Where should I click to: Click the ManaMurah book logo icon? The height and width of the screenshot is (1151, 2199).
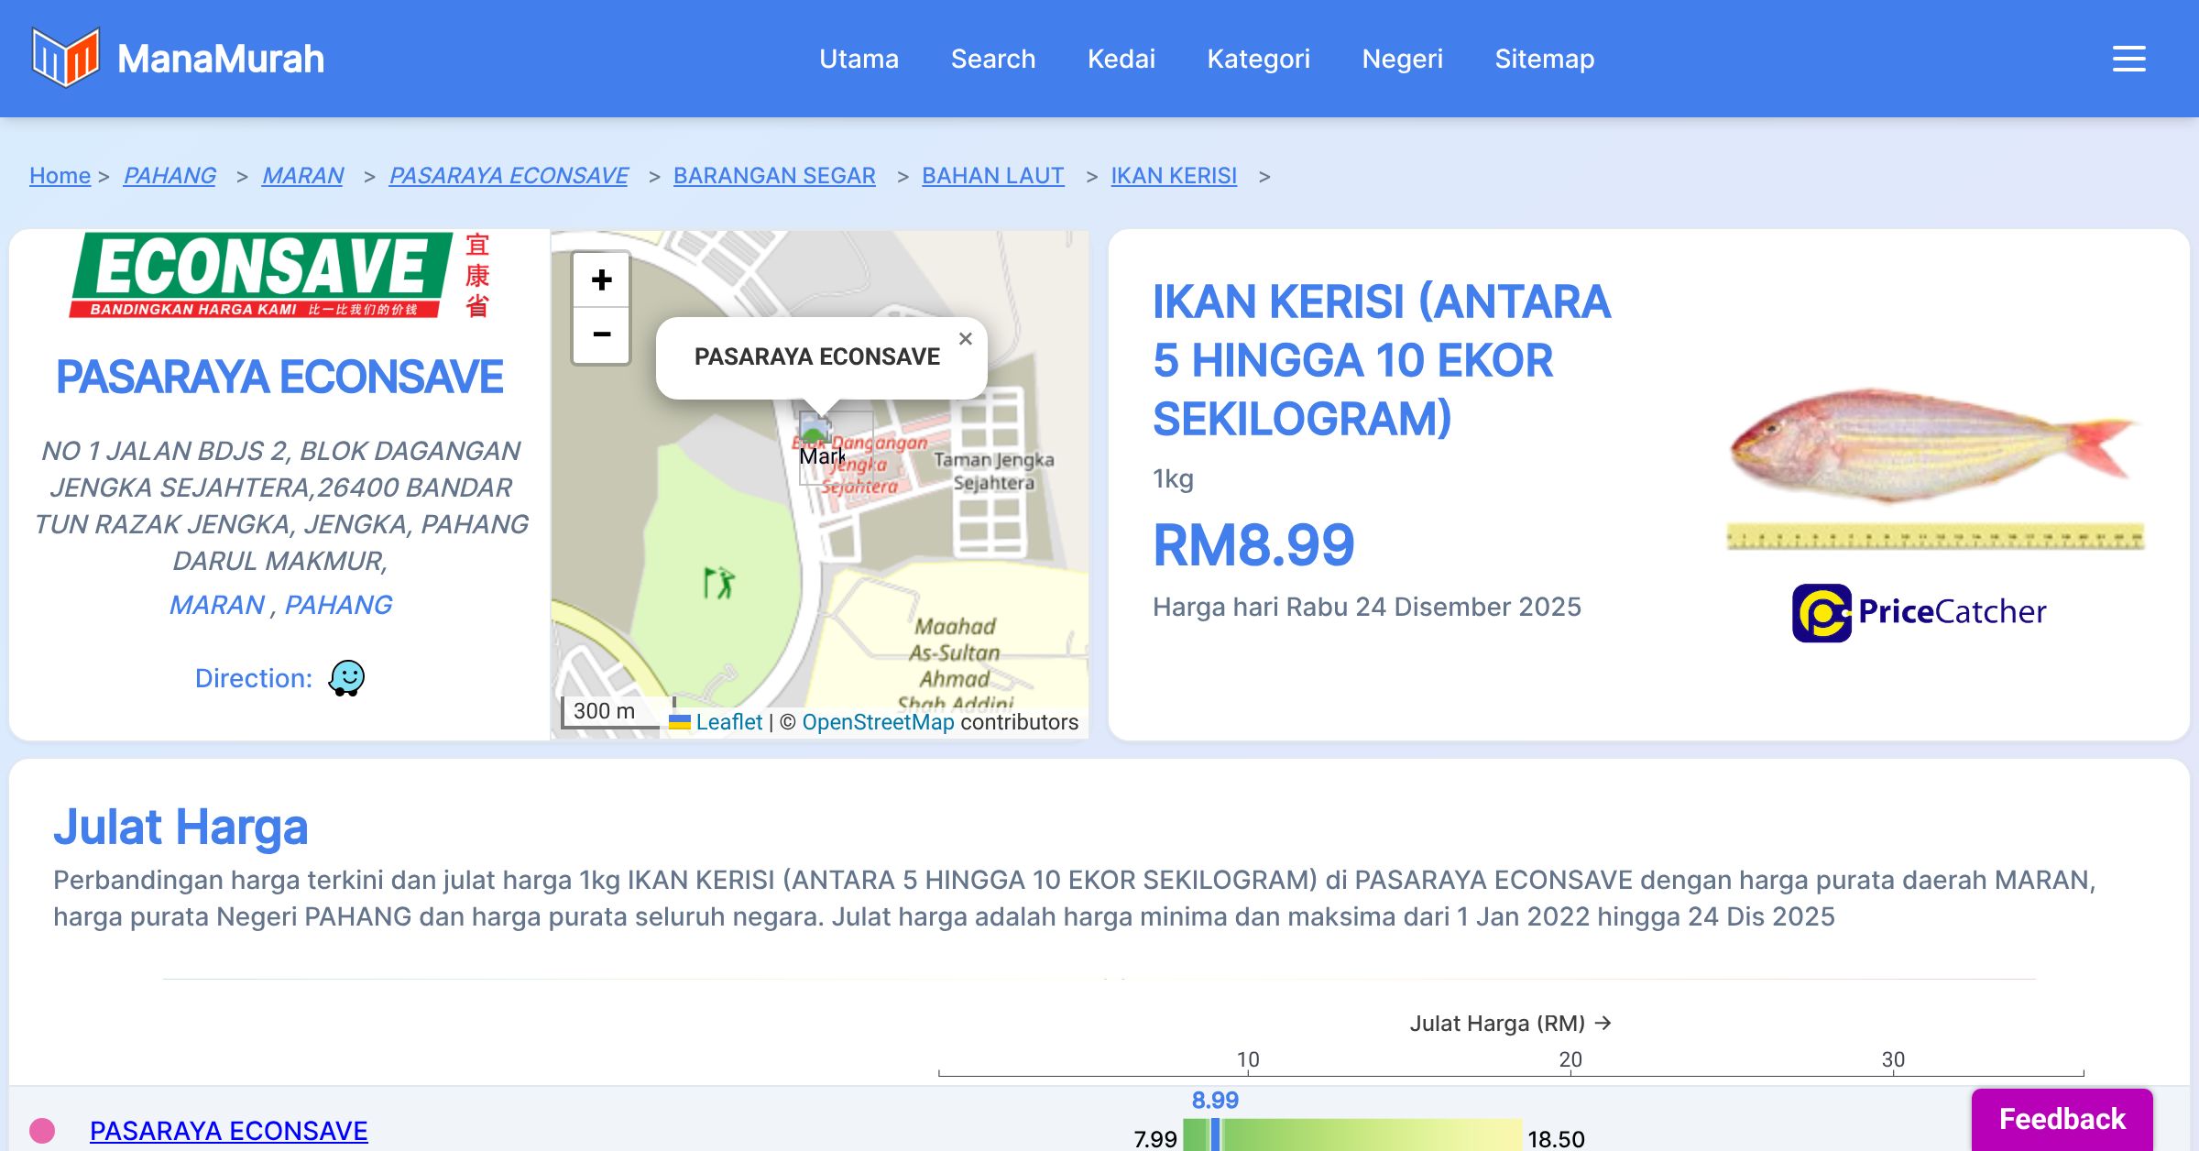point(65,58)
